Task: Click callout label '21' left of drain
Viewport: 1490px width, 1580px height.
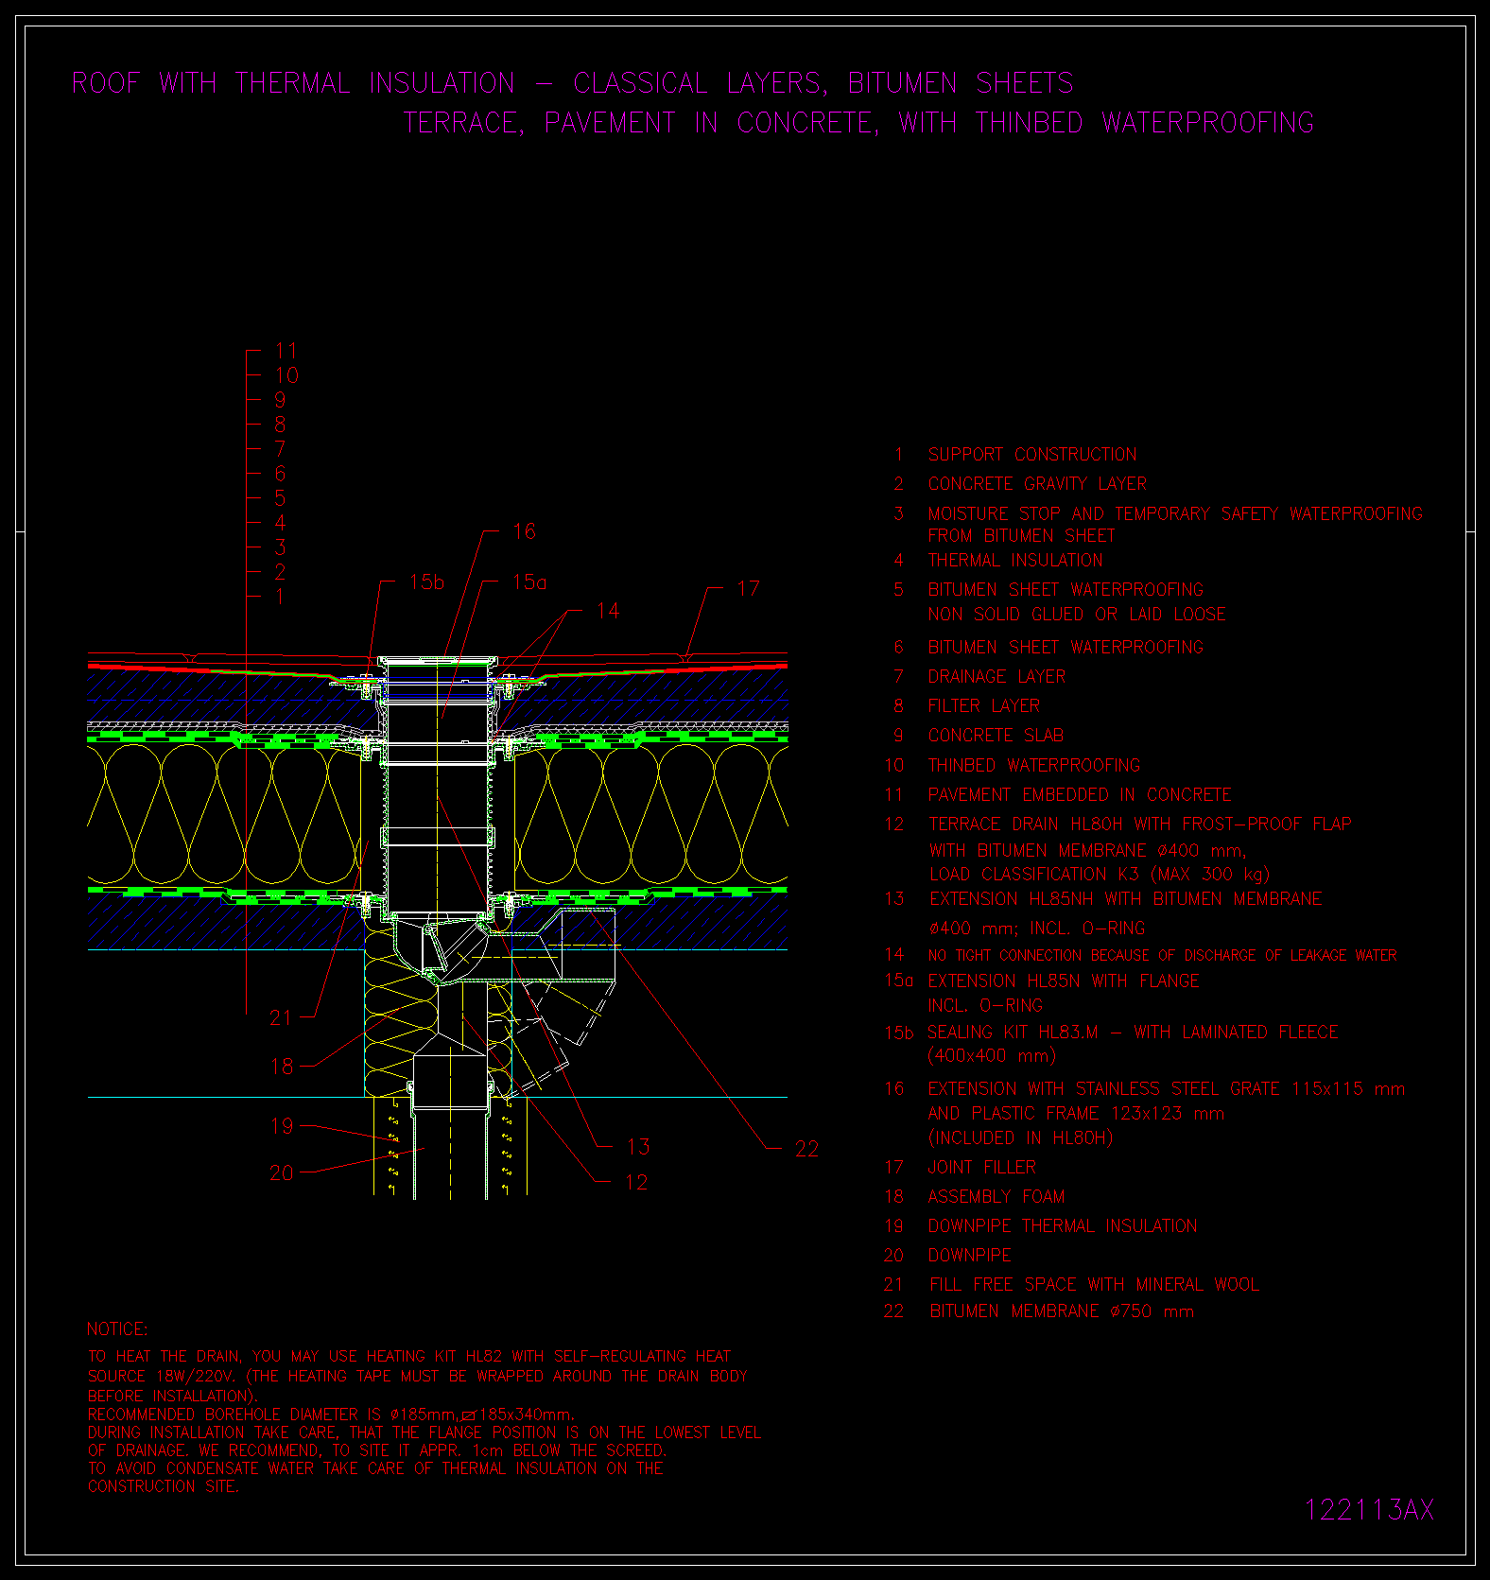Action: (x=282, y=1017)
